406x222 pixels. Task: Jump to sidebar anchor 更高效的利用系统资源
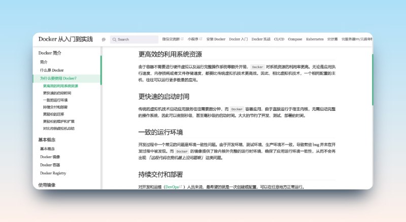point(60,86)
